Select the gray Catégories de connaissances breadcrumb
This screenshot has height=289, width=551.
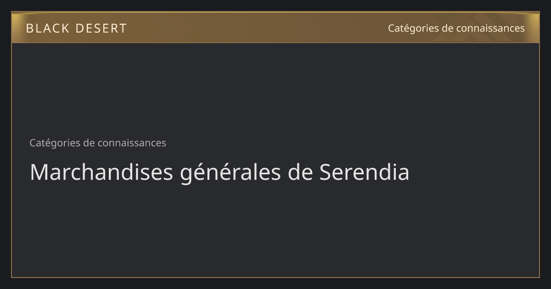pyautogui.click(x=98, y=143)
